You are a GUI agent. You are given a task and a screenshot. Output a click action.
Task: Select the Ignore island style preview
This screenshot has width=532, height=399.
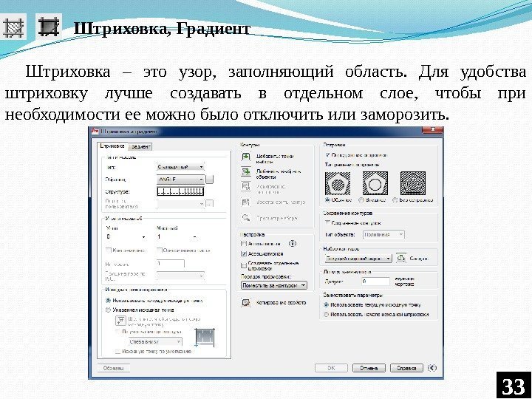412,183
